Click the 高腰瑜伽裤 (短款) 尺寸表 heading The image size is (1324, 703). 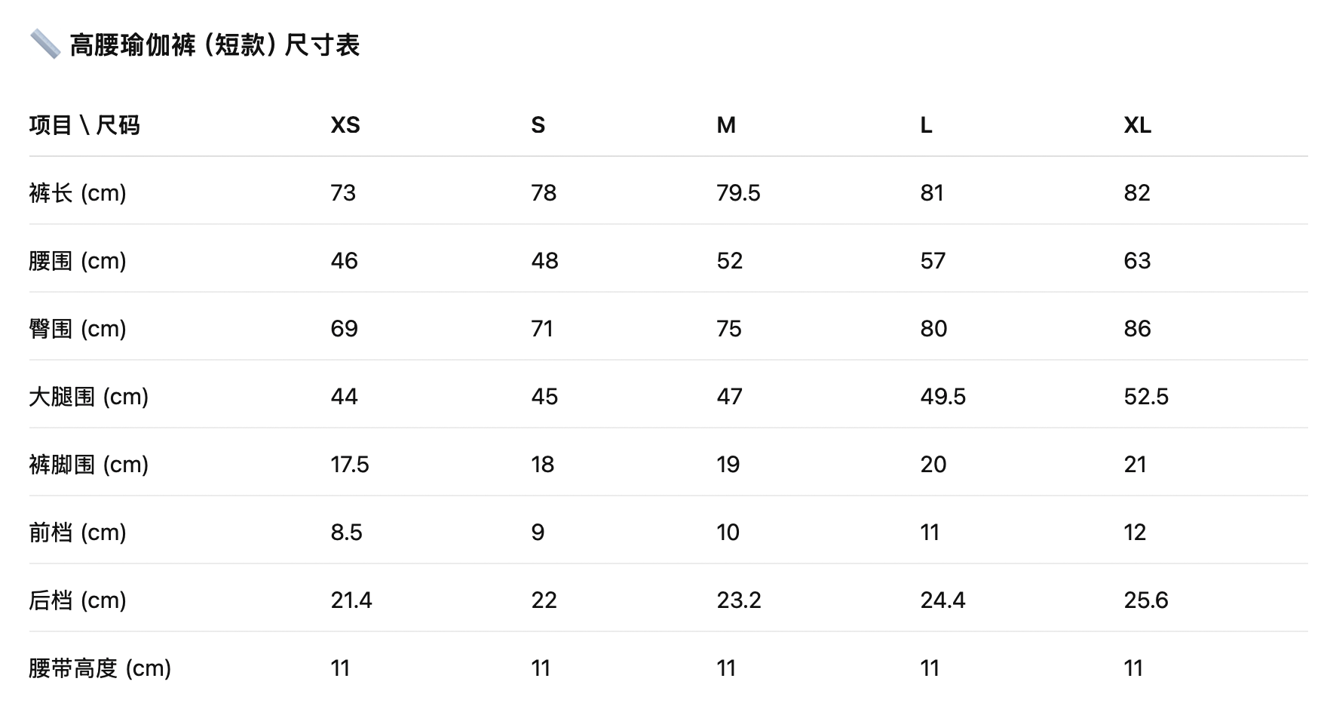click(215, 45)
